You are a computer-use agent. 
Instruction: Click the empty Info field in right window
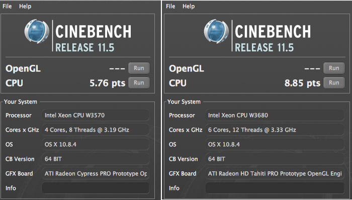tap(275, 188)
